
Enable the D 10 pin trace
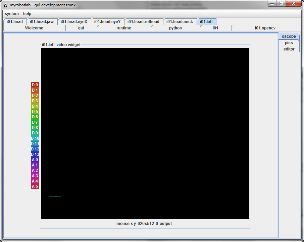tap(35, 138)
